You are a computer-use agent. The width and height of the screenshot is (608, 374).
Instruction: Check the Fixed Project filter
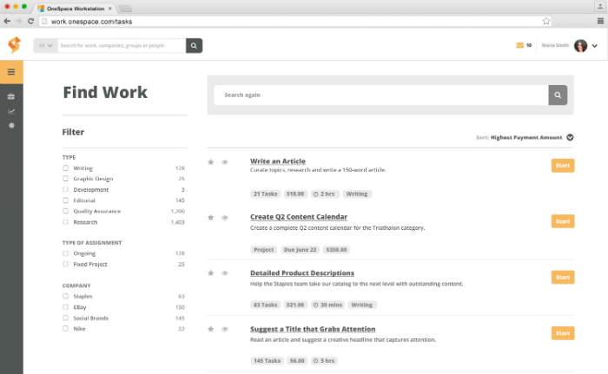point(65,265)
